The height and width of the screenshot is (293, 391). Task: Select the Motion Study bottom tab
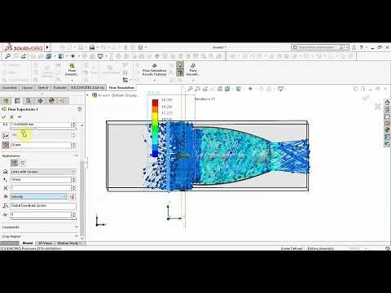pos(68,243)
